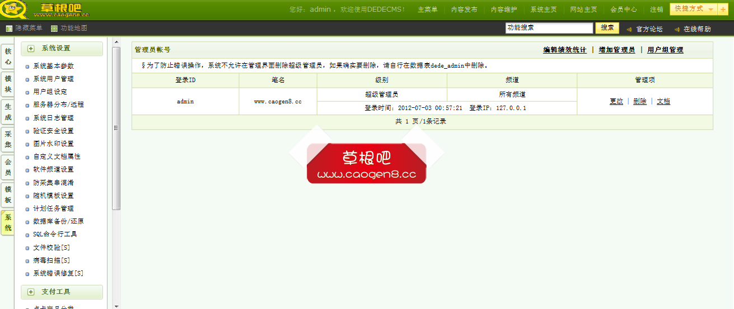Open 系统用户管理 in the sidebar

click(x=53, y=79)
